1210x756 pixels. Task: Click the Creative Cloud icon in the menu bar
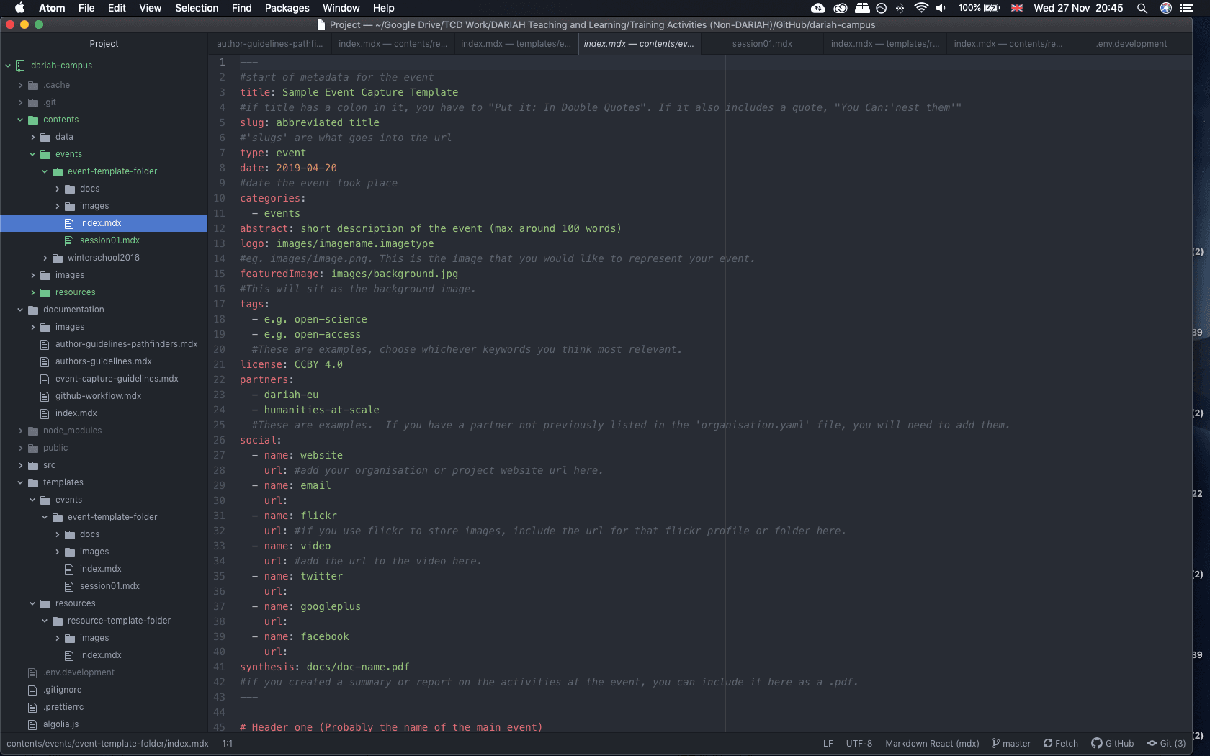[x=840, y=9]
